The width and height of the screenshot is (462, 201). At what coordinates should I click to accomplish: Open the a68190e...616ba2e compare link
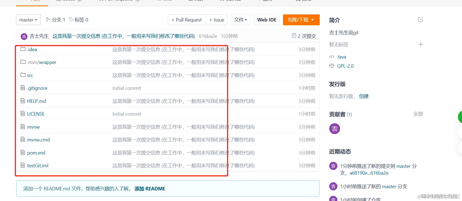[369, 173]
